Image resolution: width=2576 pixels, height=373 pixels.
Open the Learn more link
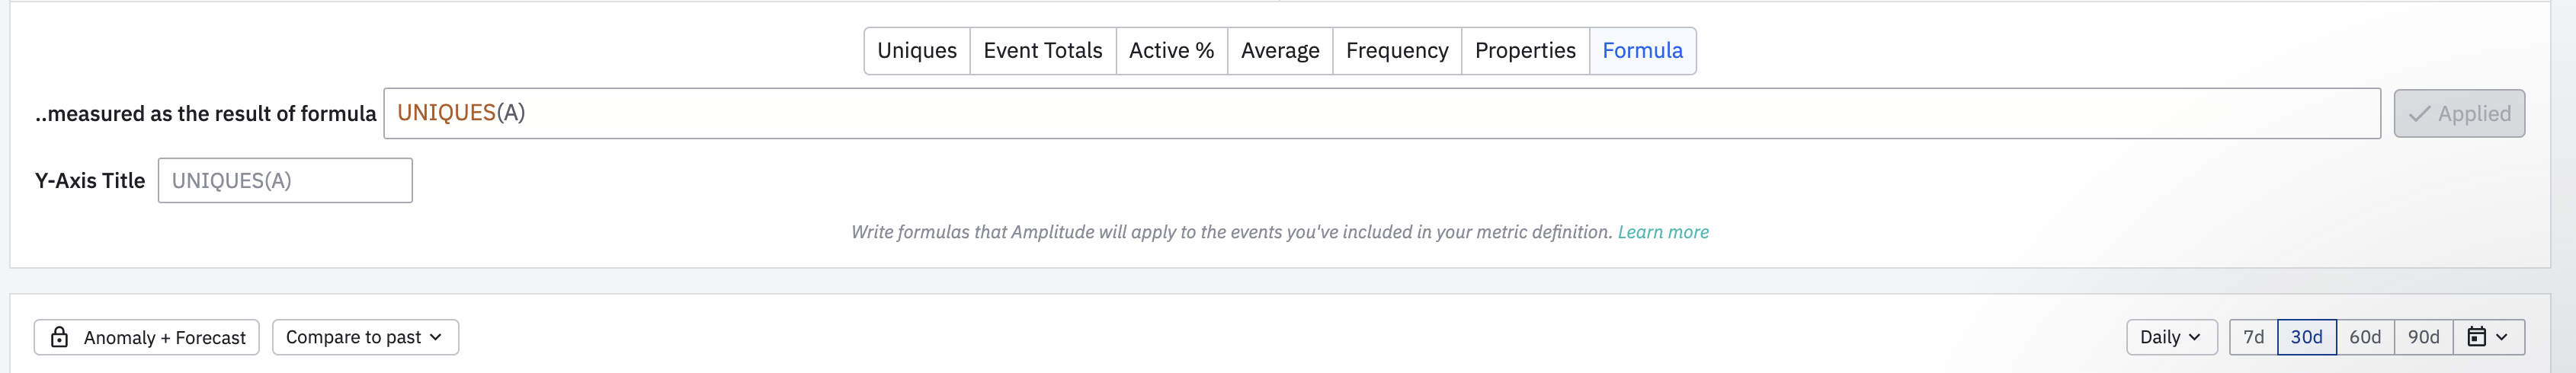click(1663, 232)
